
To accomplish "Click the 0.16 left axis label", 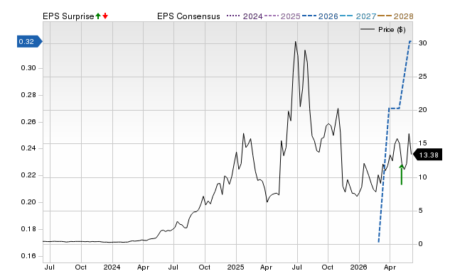I will tap(28, 256).
